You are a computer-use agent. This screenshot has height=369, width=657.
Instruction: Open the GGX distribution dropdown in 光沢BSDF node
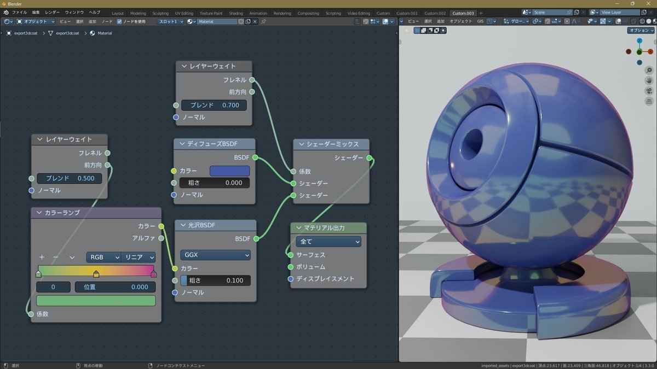coord(215,255)
